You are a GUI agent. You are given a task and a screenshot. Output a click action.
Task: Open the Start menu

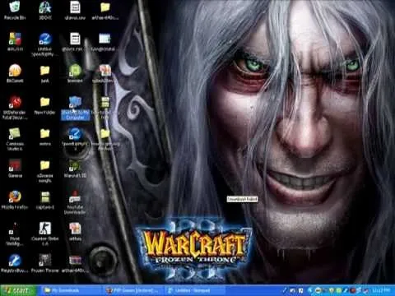tap(18, 290)
